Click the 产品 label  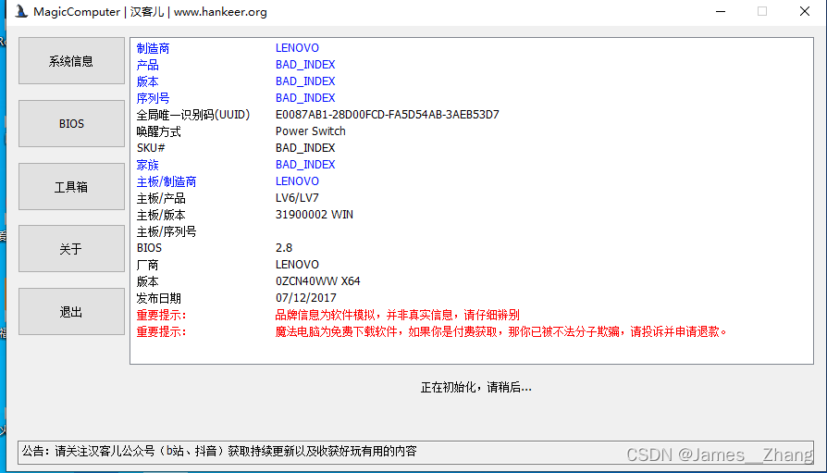148,65
